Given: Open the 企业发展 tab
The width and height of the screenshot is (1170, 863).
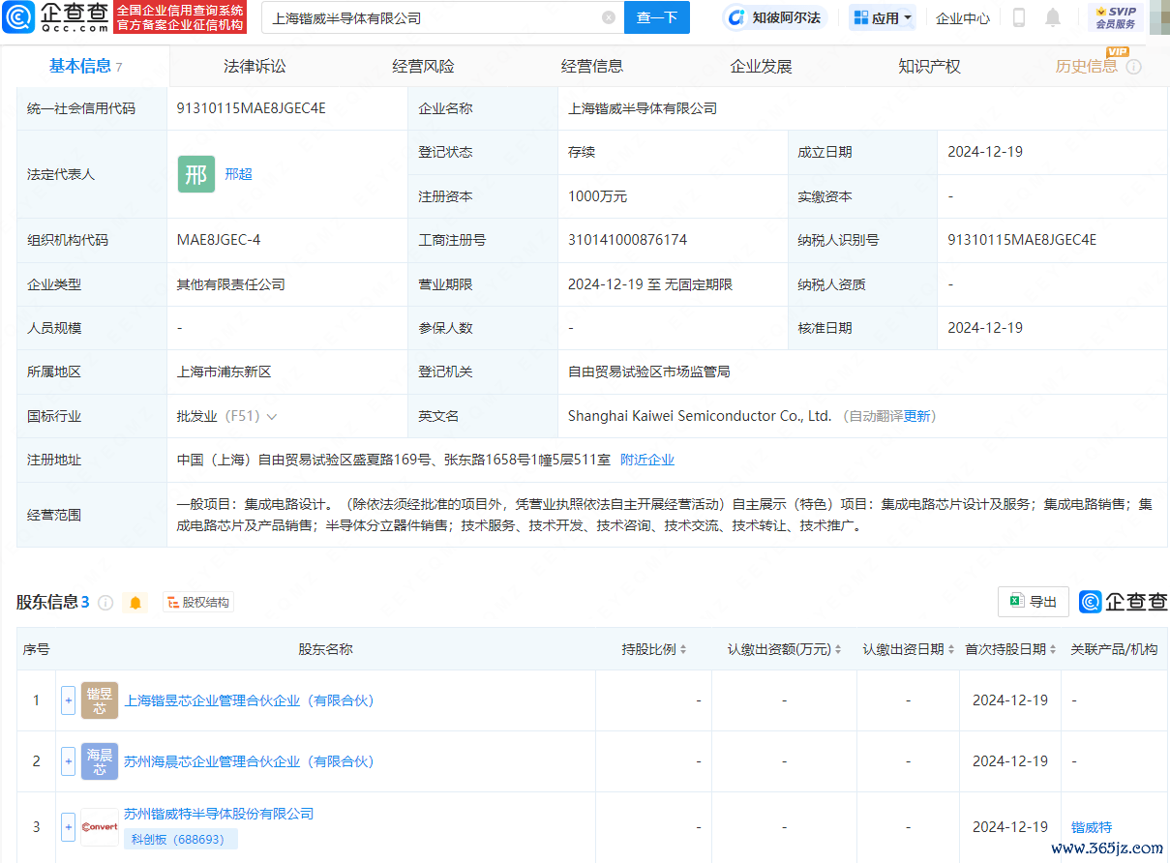Looking at the screenshot, I should [x=761, y=67].
